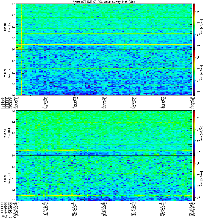205x219 pixels.
Task: Select the 'THB B⊥ freq [Hz]' axis label
Action: click(x=7, y=27)
